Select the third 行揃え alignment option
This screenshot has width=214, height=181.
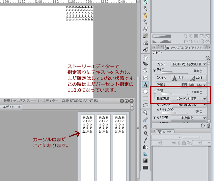(x=199, y=85)
